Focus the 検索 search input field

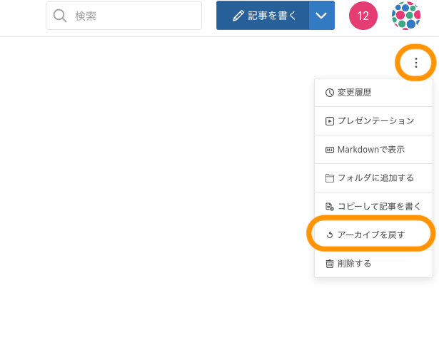(132, 16)
